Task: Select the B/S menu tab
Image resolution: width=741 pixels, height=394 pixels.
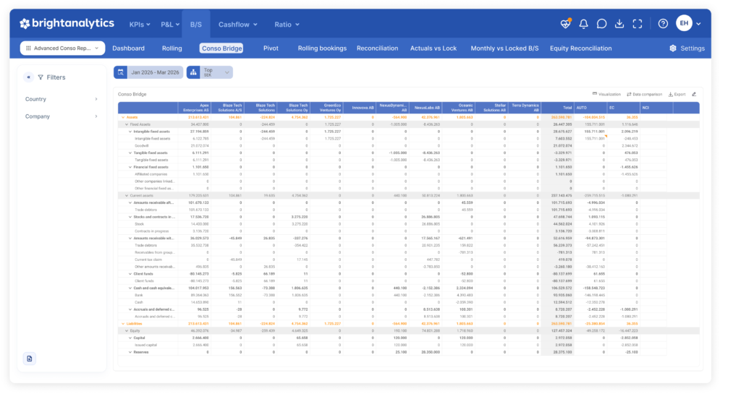Action: pos(196,25)
